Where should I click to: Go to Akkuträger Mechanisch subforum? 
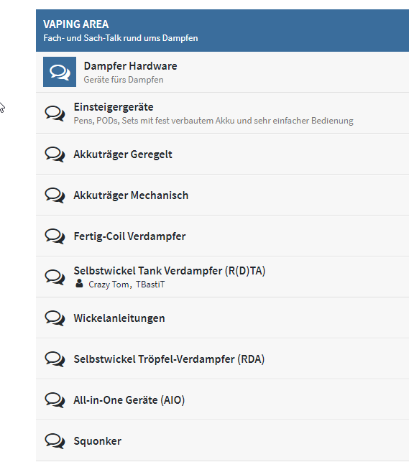coord(131,195)
